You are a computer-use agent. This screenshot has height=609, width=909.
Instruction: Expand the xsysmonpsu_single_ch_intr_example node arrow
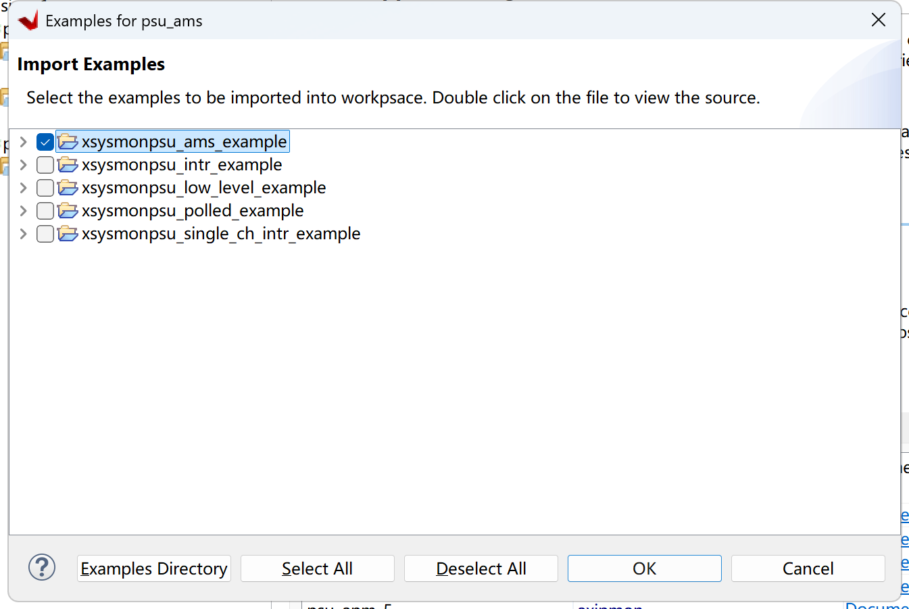pyautogui.click(x=23, y=234)
